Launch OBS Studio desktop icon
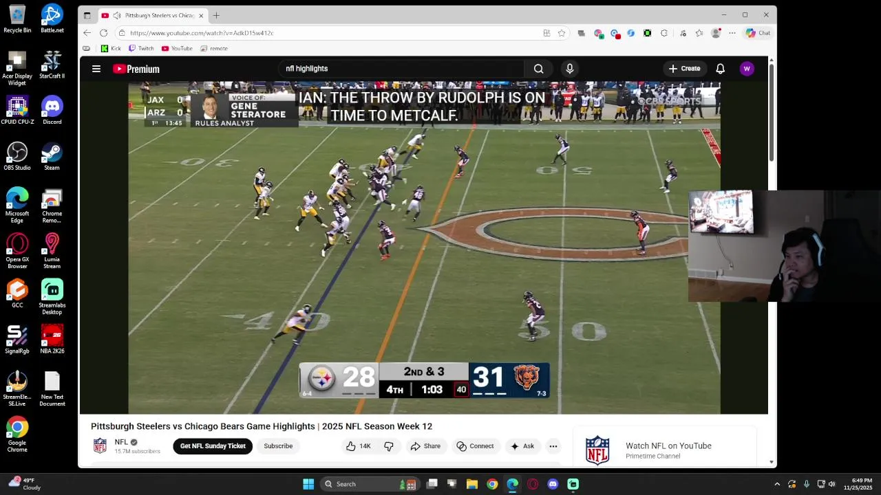This screenshot has height=495, width=881. (17, 157)
